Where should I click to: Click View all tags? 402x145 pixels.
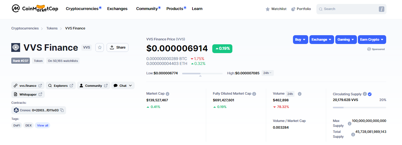[42, 125]
